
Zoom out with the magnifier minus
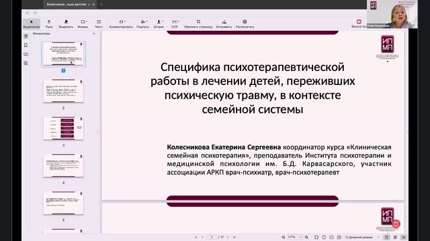click(284, 237)
